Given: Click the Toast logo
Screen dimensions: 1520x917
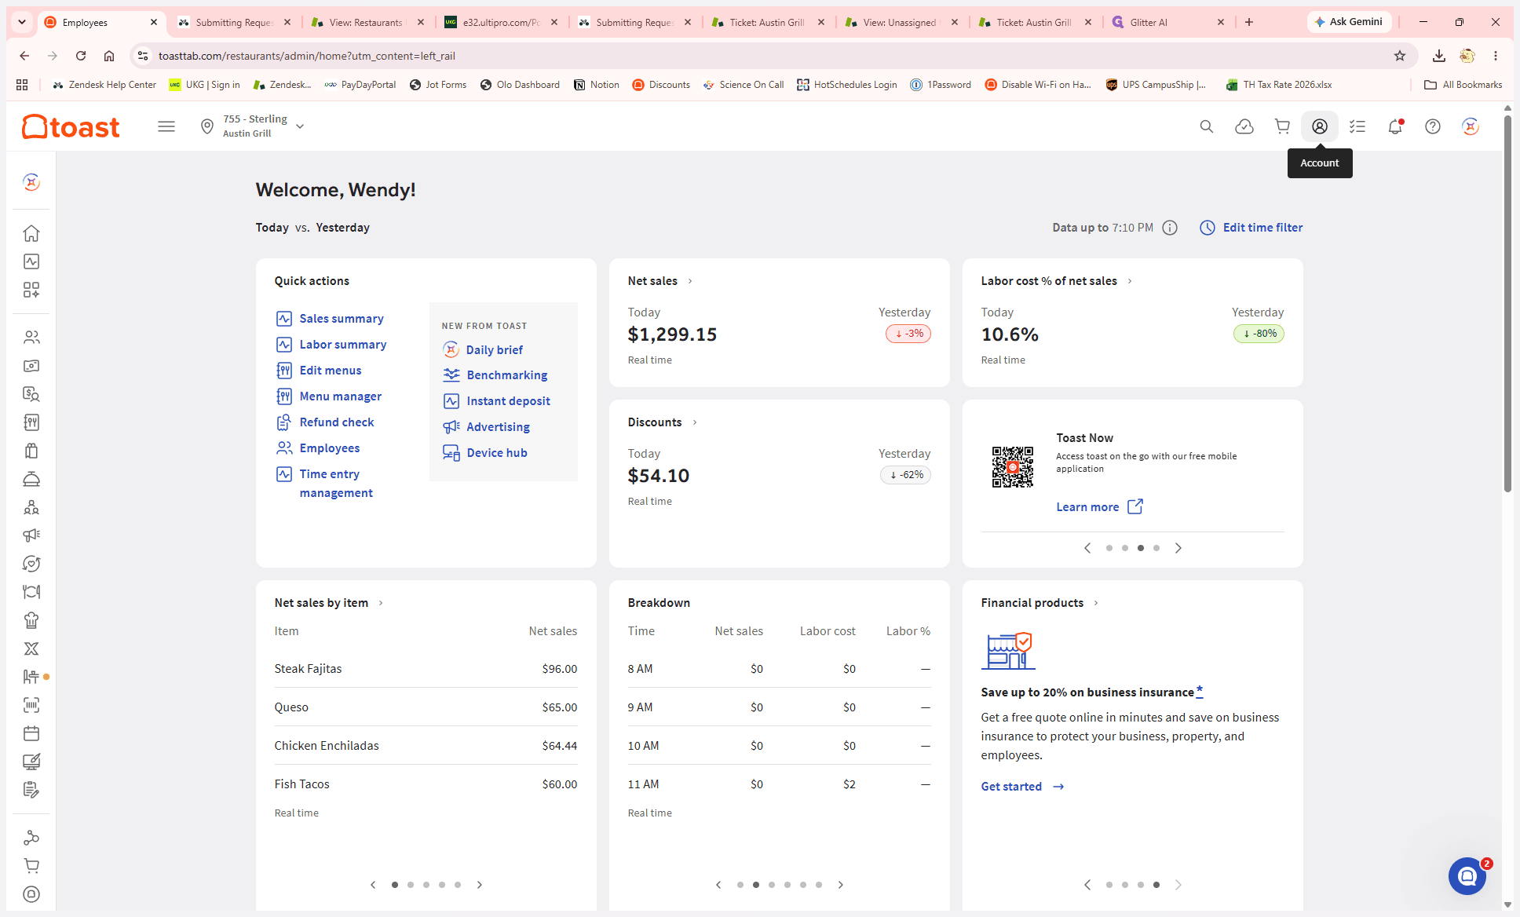Looking at the screenshot, I should point(71,126).
